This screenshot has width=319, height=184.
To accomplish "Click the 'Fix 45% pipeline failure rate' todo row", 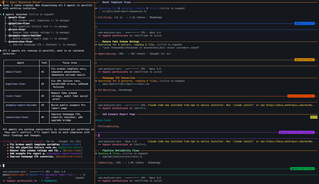I will 45,147.
